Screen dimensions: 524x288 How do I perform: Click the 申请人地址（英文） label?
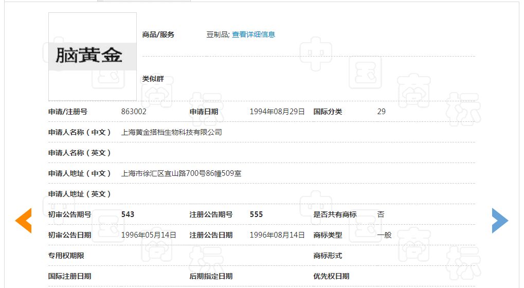[x=80, y=194]
